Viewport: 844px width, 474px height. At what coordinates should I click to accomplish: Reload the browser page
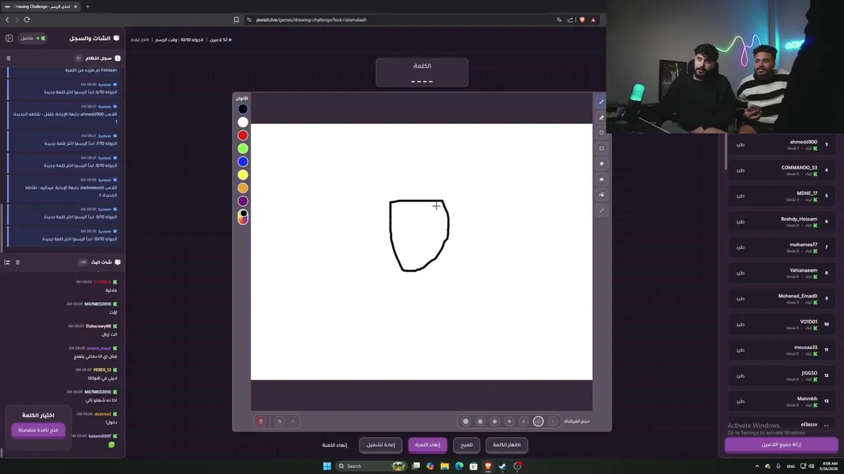click(27, 20)
